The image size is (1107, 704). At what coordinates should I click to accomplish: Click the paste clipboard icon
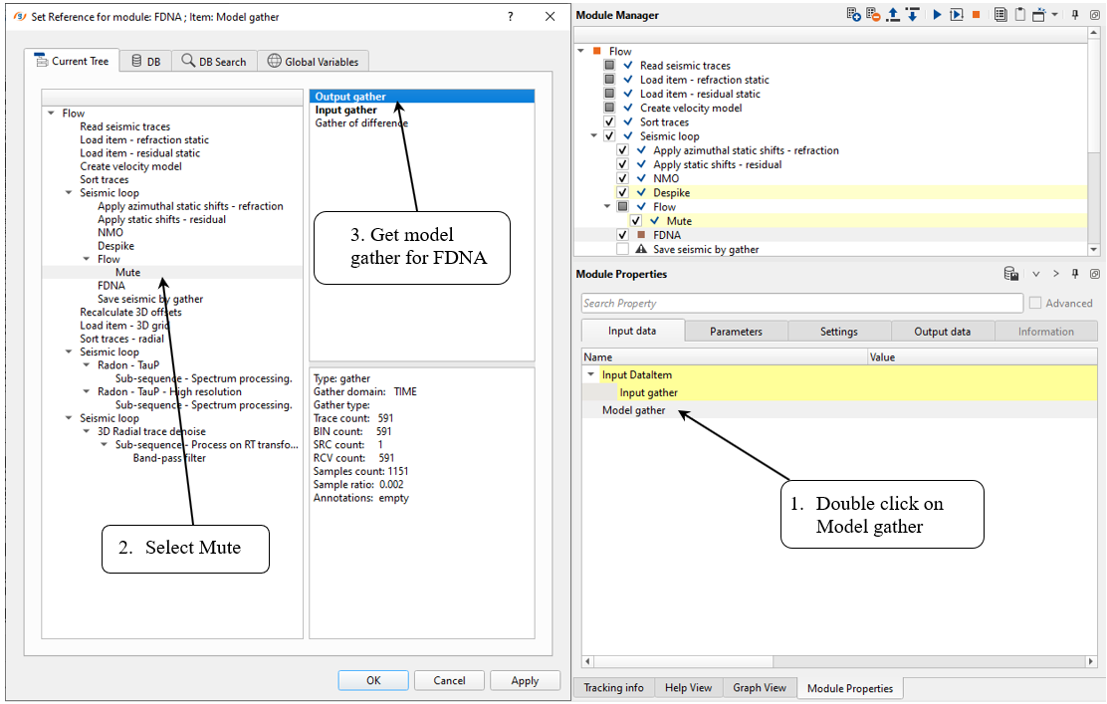[x=1020, y=15]
